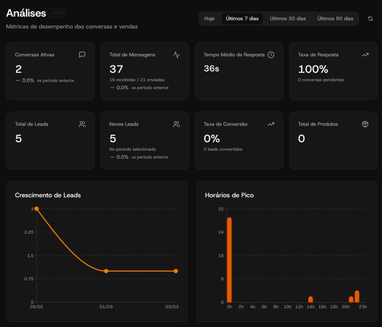The width and height of the screenshot is (382, 327).
Task: Click the growth arrow icon on Taxa de Conversão
Action: tap(270, 124)
